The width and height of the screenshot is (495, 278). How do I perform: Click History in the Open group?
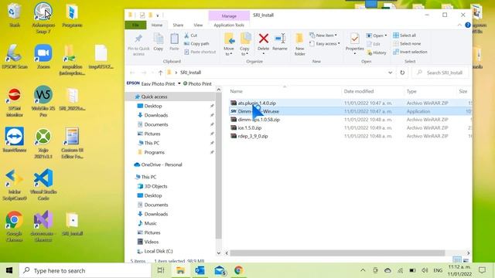[x=377, y=53]
